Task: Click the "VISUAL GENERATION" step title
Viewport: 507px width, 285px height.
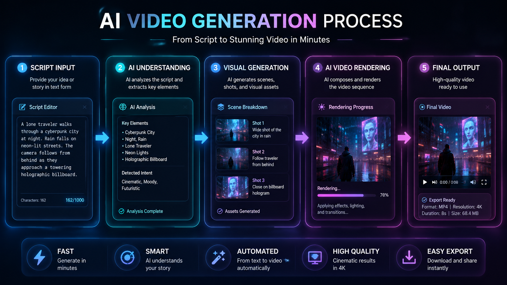Action: (x=256, y=68)
